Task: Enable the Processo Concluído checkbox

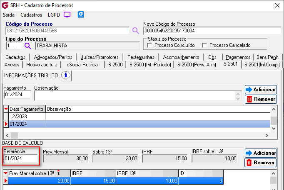Action: [150, 45]
